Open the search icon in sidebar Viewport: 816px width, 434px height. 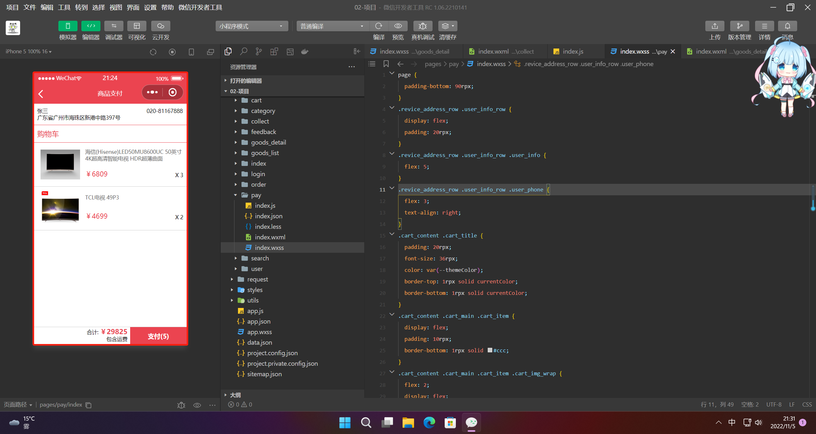click(x=244, y=51)
